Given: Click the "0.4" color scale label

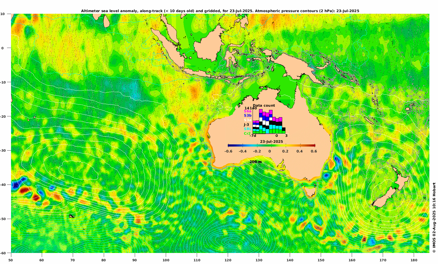Looking at the screenshot, I should click(299, 151).
